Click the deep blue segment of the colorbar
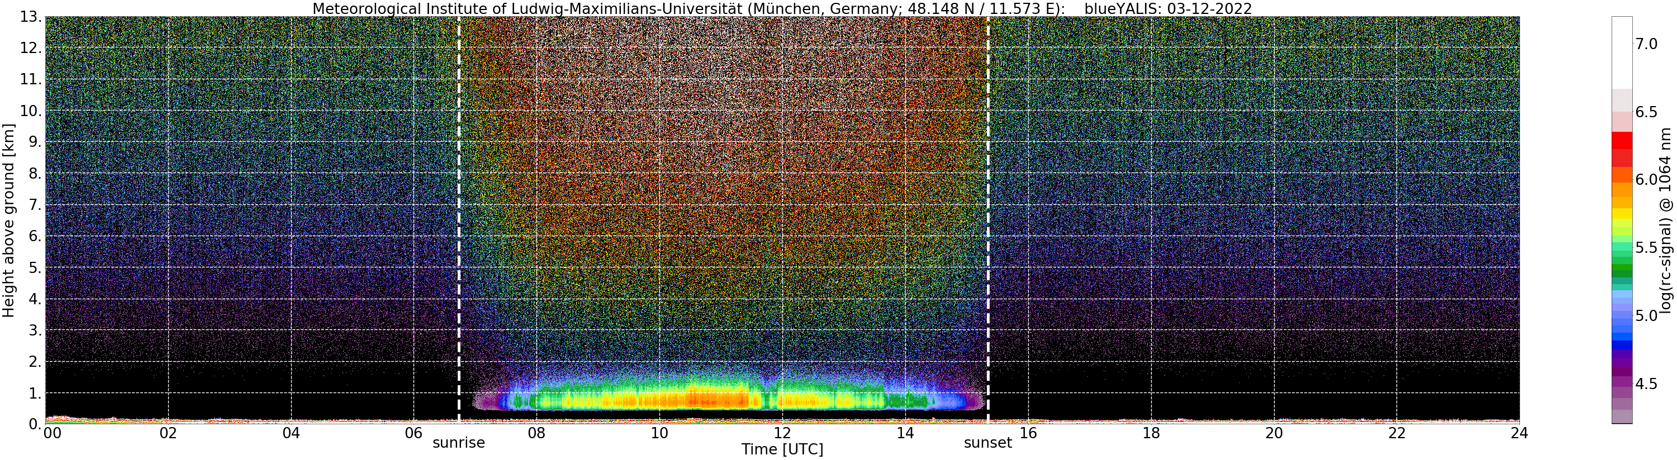This screenshot has width=1677, height=460. [1622, 345]
